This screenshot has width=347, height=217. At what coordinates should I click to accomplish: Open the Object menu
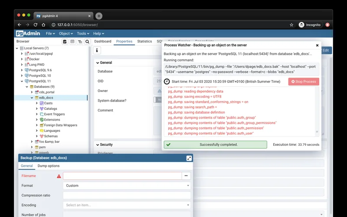click(66, 33)
